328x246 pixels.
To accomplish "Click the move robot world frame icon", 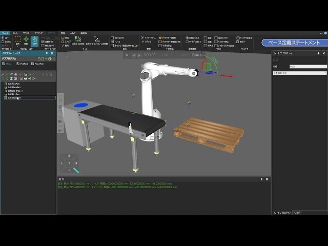I will tap(97, 40).
